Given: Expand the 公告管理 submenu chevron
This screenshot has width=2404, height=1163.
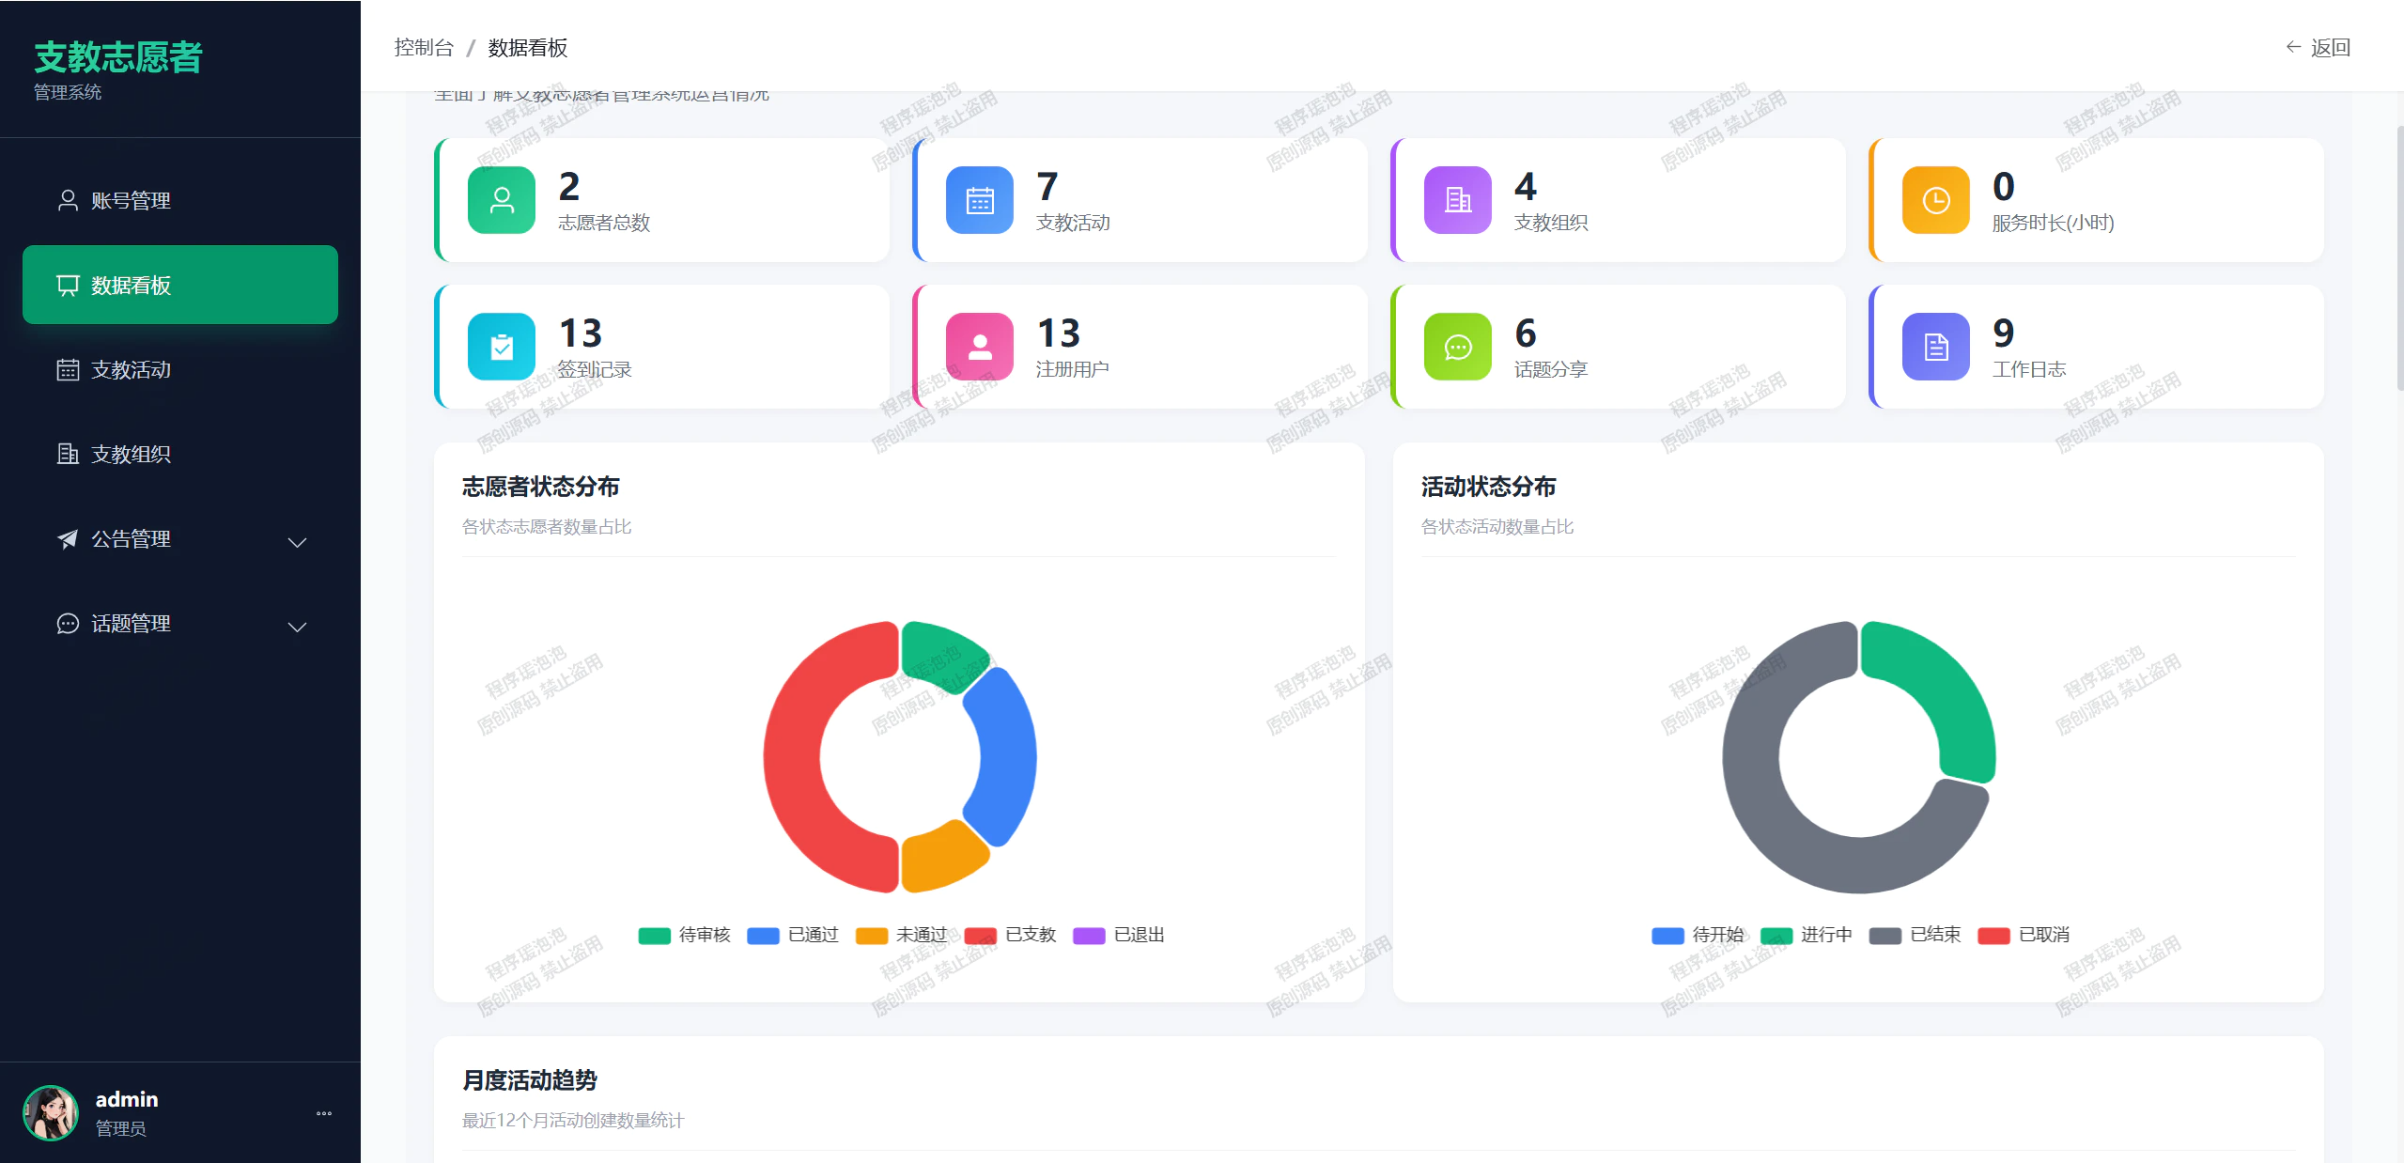Looking at the screenshot, I should (x=298, y=542).
